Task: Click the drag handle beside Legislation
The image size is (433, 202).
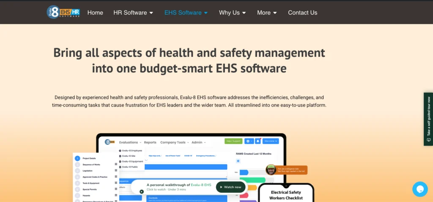Action: click(x=116, y=171)
